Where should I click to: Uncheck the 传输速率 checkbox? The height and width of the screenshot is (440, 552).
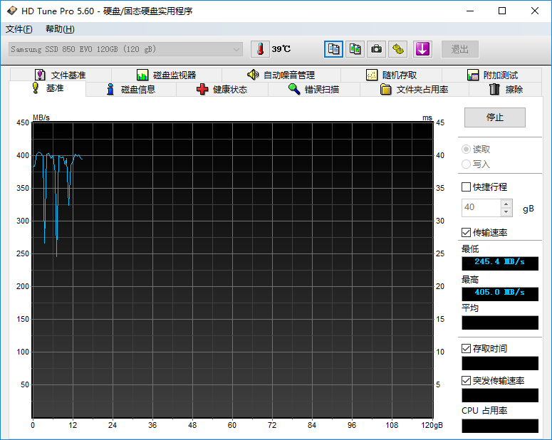(x=467, y=233)
